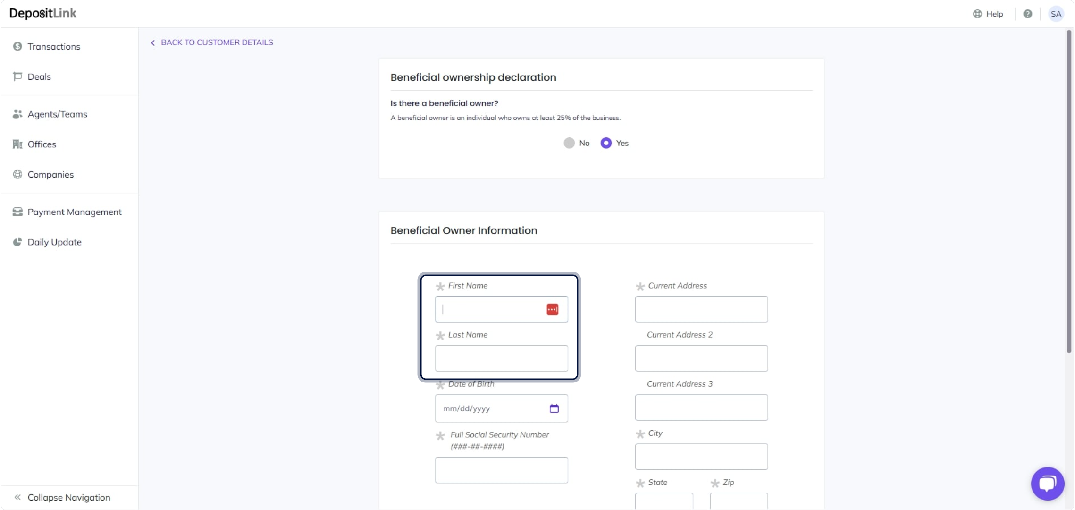Click the Daily Update pie chart icon
The width and height of the screenshot is (1075, 510).
pos(17,242)
